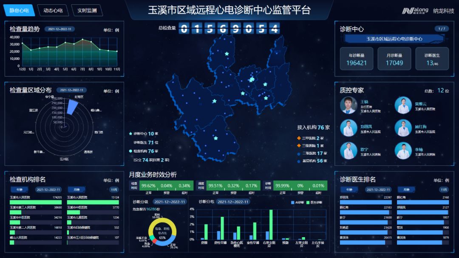Open 年榜 date range in 诊断医生排名
This screenshot has width=459, height=258.
[378, 190]
